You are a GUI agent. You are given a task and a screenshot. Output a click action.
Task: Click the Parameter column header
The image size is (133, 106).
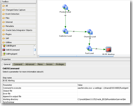(40, 85)
